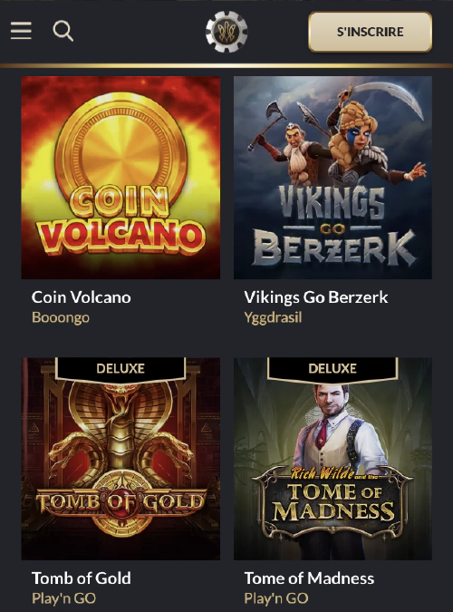
Task: Click the Tome of Madness title
Action: coord(309,578)
